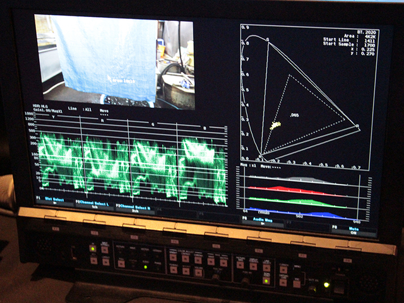Click the Area:10x10 cursor in the picture
The image size is (404, 303).
click(x=121, y=80)
